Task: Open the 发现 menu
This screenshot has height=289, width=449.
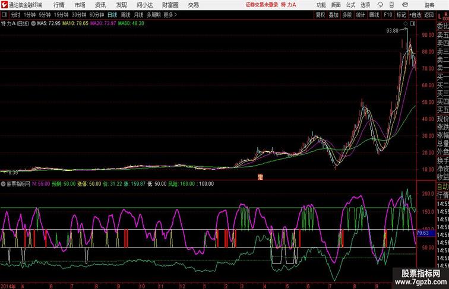Action: pyautogui.click(x=121, y=5)
